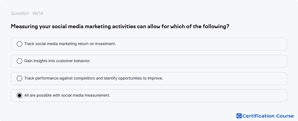This screenshot has width=298, height=121.
Task: Click the words 'marketing activities' in the heading
Action: click(x=110, y=26)
